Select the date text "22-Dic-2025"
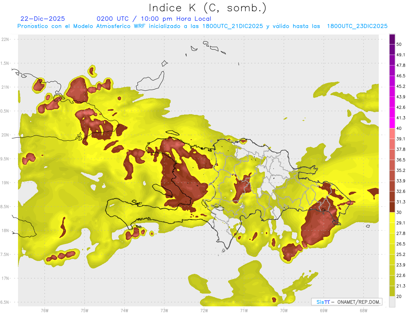Viewport: 408px width, 315px height. click(x=43, y=19)
